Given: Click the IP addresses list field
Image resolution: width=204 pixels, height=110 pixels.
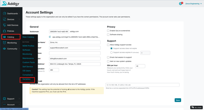Looking at the screenshot, I should (x=142, y=85).
